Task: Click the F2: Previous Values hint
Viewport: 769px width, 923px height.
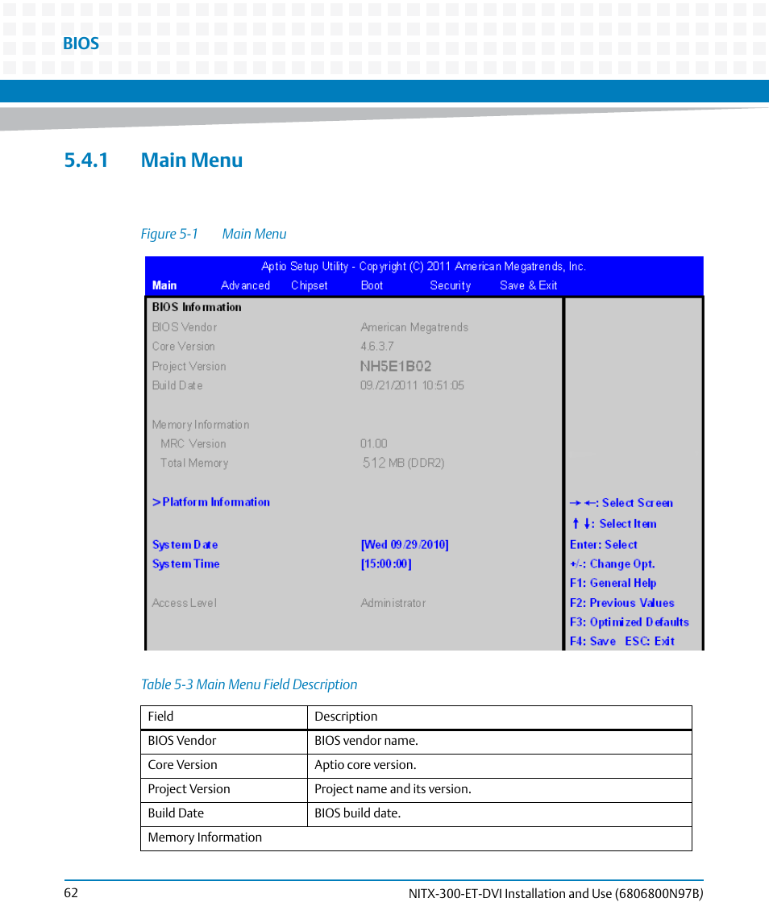Action: click(621, 603)
